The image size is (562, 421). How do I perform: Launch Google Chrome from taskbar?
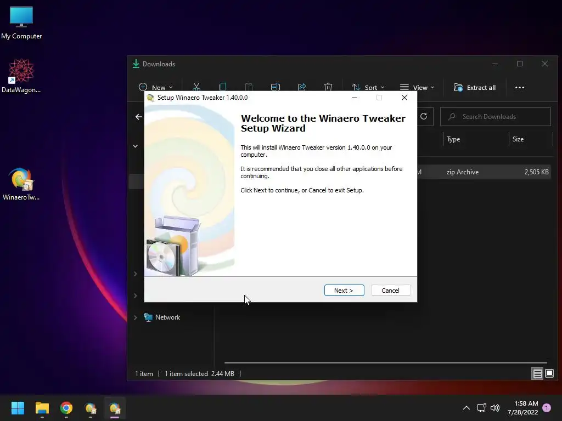(66, 408)
